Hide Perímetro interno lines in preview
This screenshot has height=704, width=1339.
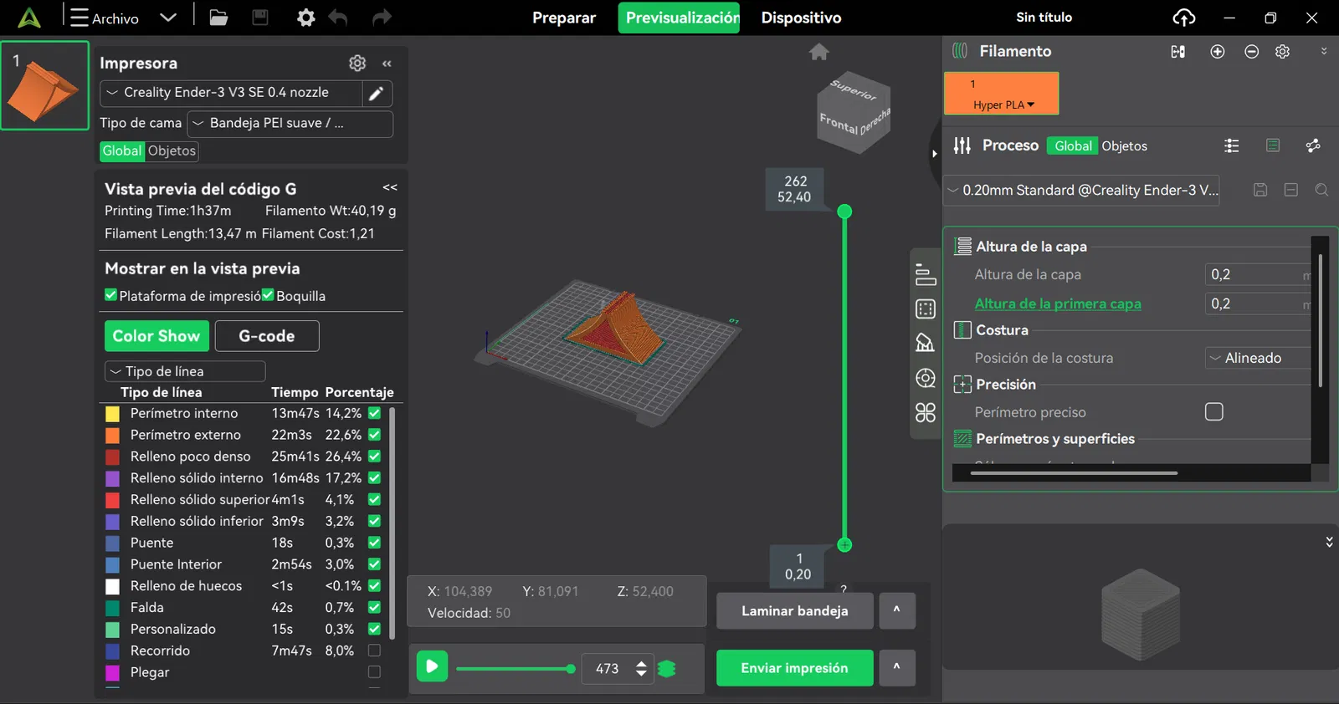[374, 413]
